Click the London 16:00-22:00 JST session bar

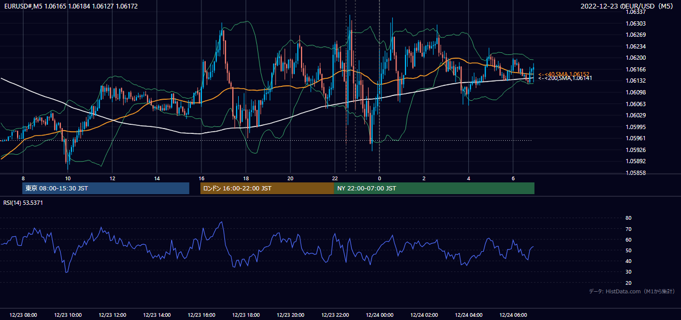(x=267, y=188)
